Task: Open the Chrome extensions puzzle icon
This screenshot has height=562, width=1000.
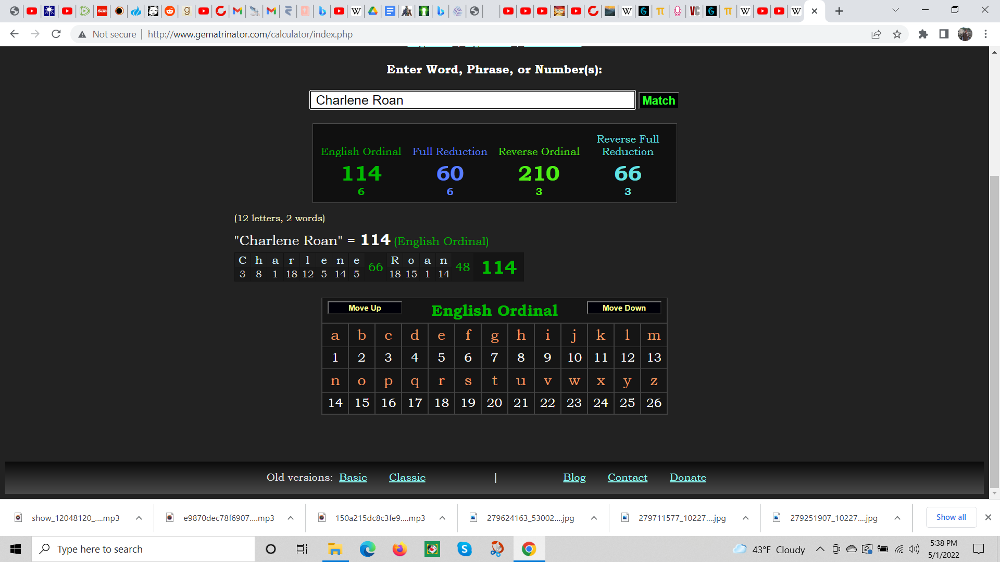Action: (x=923, y=34)
